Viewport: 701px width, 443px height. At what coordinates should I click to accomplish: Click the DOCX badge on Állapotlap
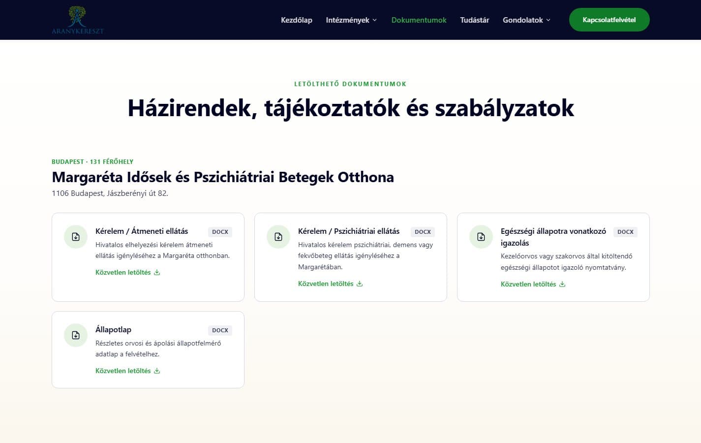(x=220, y=330)
